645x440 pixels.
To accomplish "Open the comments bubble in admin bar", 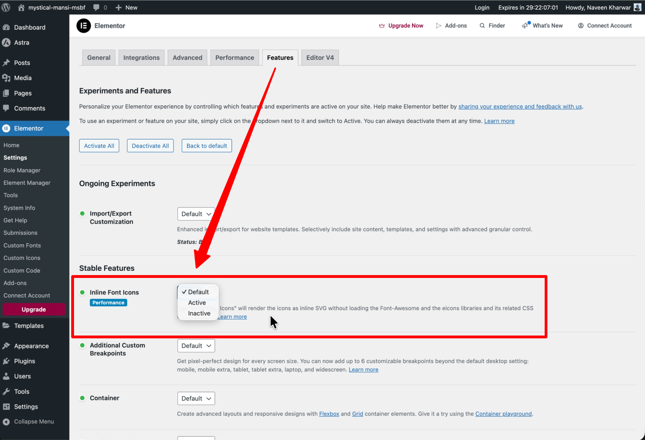I will pyautogui.click(x=96, y=7).
